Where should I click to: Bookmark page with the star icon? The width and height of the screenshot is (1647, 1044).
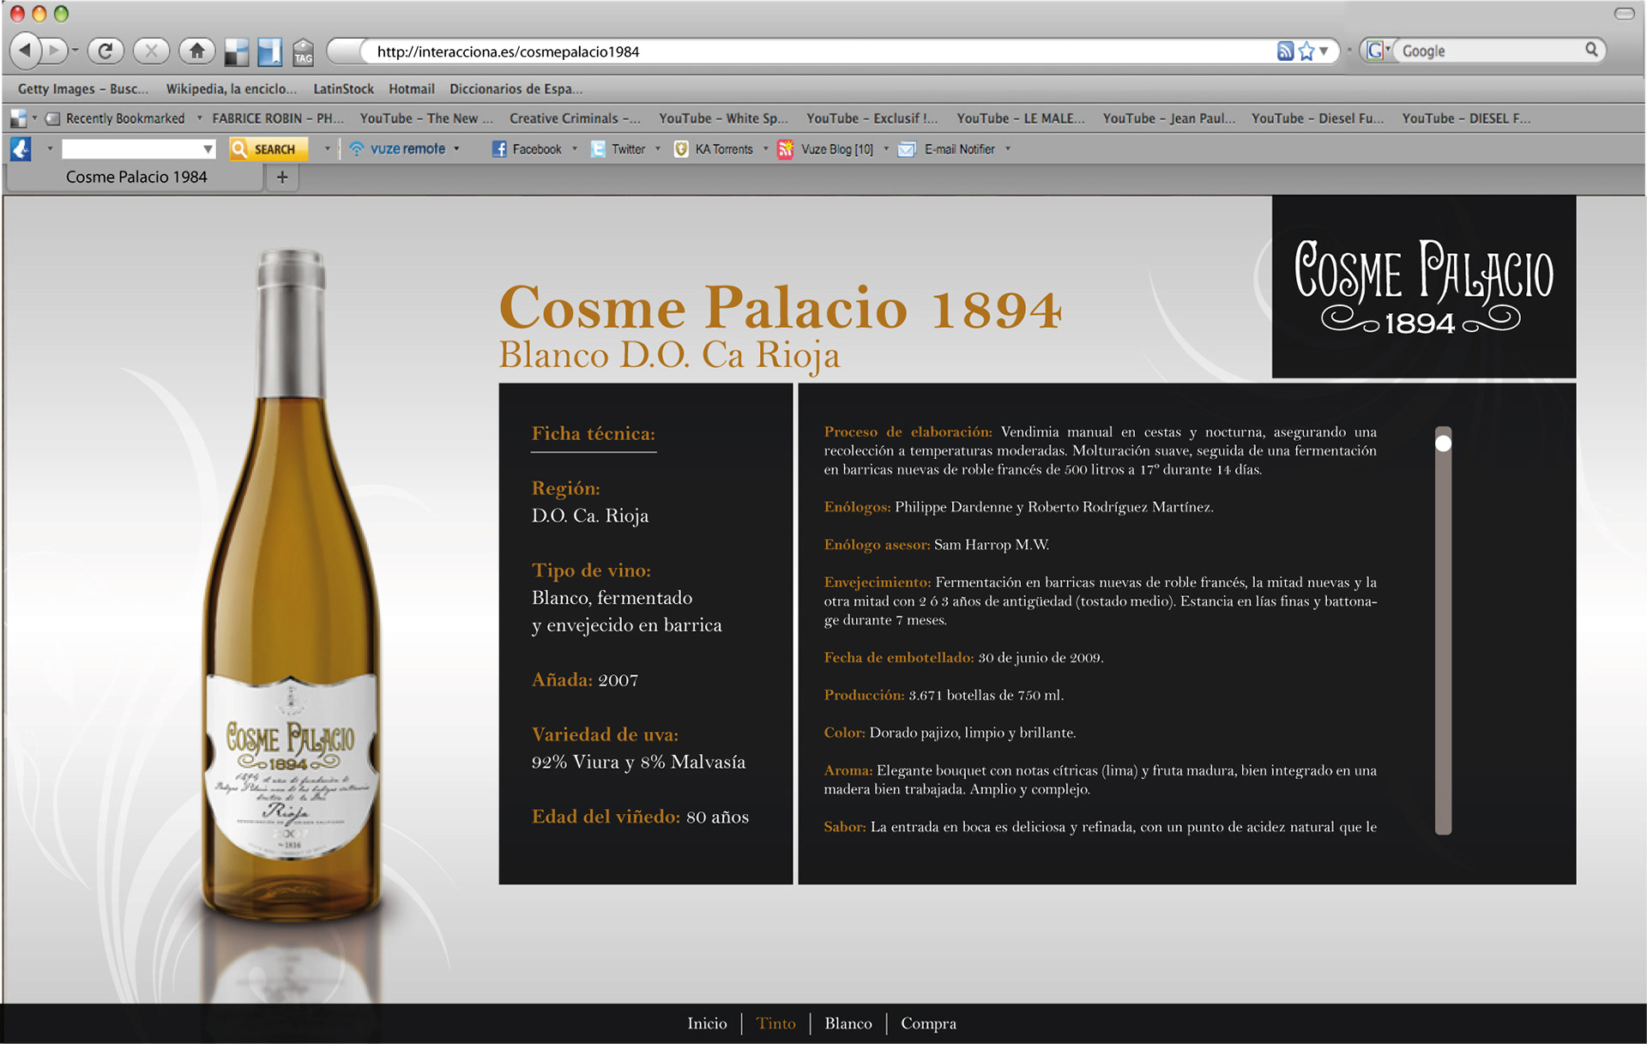coord(1306,51)
